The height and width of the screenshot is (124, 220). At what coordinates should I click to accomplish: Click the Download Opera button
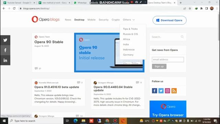pos(169,20)
